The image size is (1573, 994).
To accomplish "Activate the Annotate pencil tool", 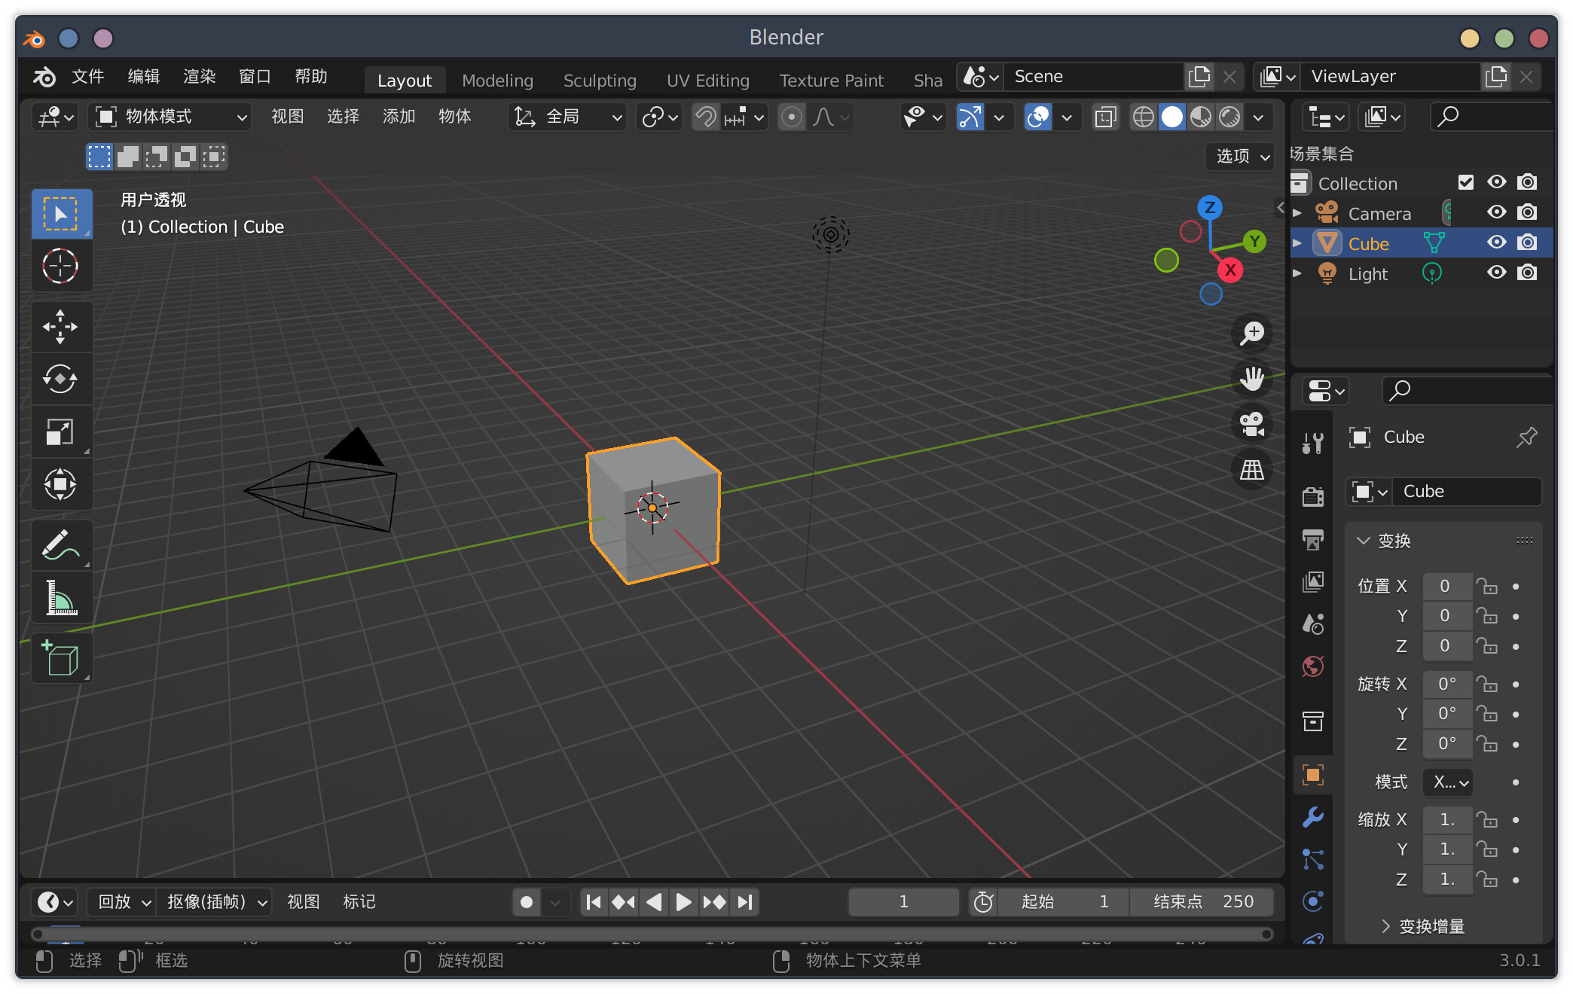I will (60, 545).
